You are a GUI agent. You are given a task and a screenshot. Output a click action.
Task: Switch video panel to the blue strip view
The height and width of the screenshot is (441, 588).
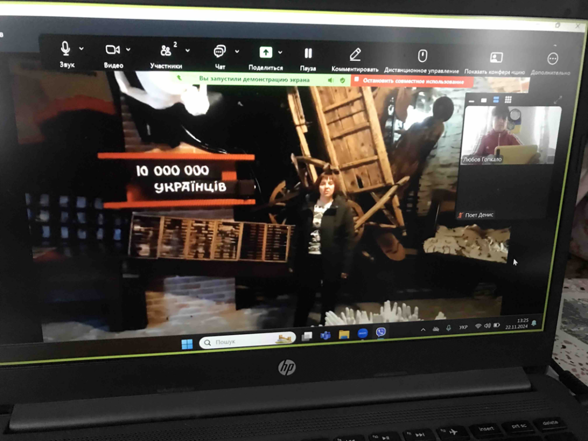(x=496, y=100)
